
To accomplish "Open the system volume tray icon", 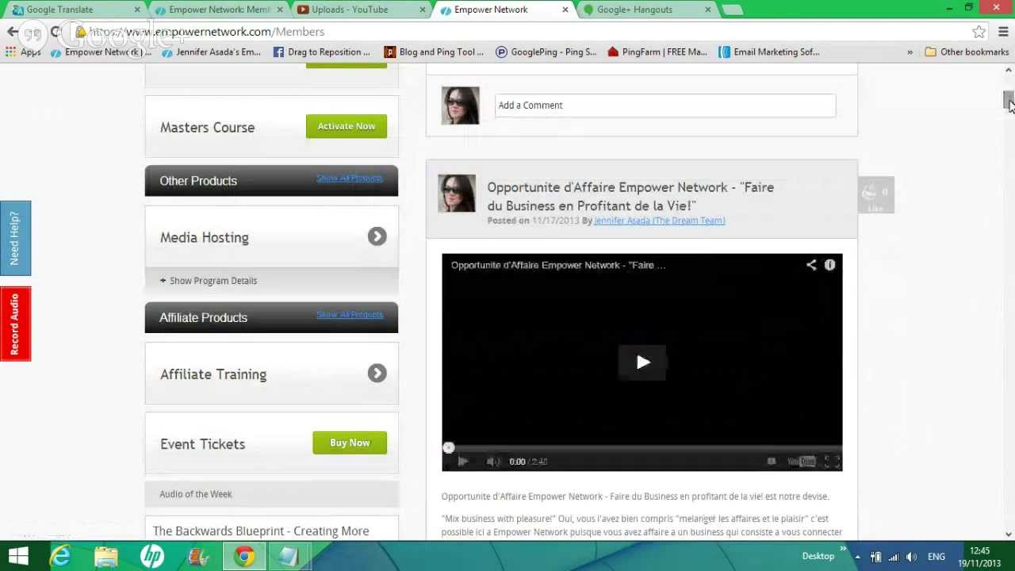I will [911, 557].
